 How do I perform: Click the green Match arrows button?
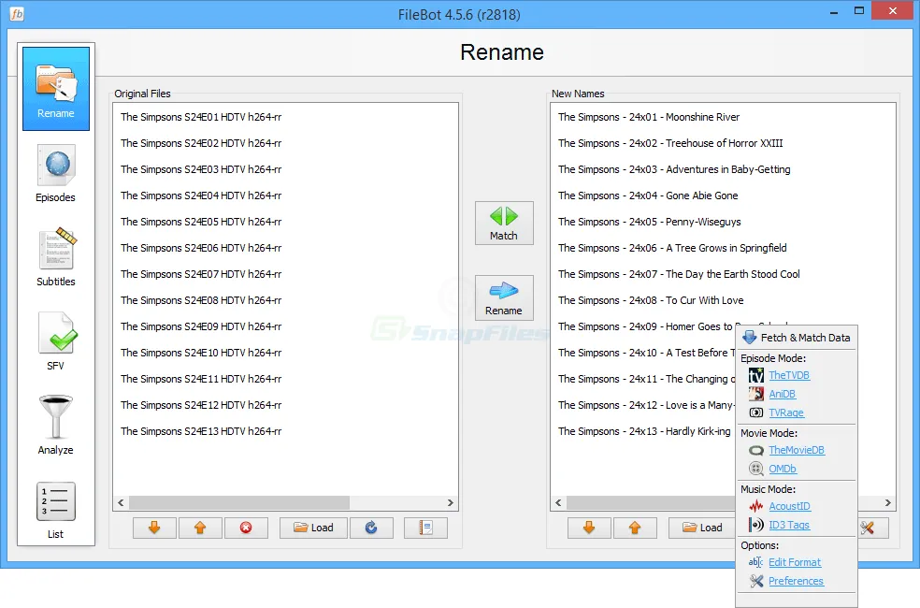[504, 223]
